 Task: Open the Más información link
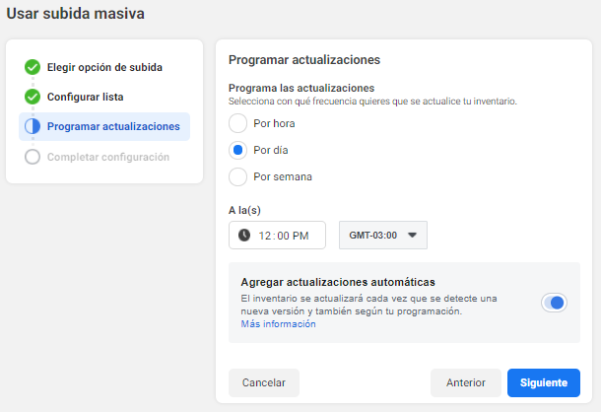(278, 324)
